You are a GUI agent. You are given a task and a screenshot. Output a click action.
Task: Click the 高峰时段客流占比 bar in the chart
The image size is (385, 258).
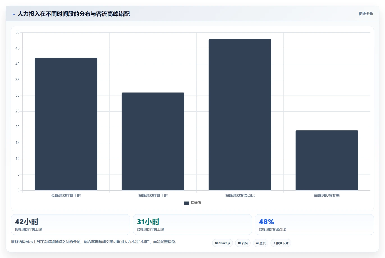(x=240, y=115)
